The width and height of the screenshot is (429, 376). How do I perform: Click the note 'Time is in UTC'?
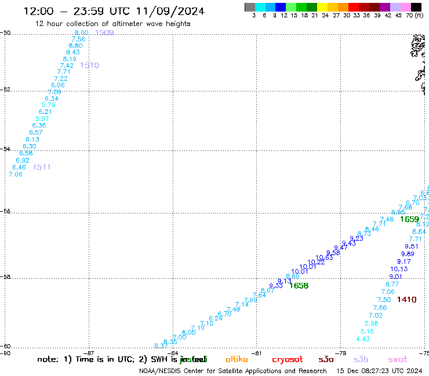click(105, 359)
